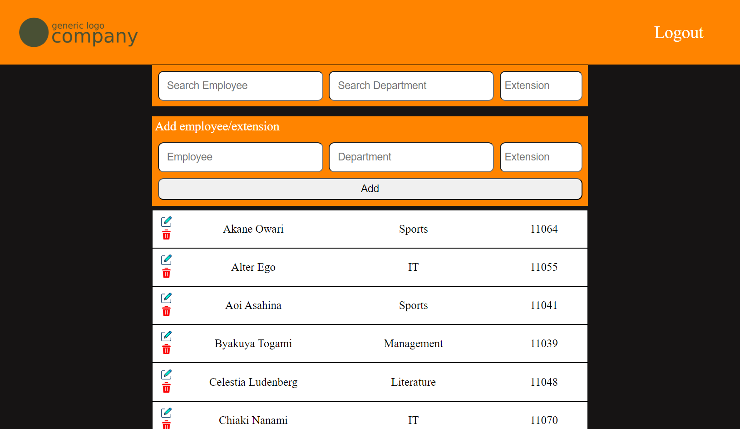
Task: Delete the Celestia Ludenberg entry
Action: [166, 388]
